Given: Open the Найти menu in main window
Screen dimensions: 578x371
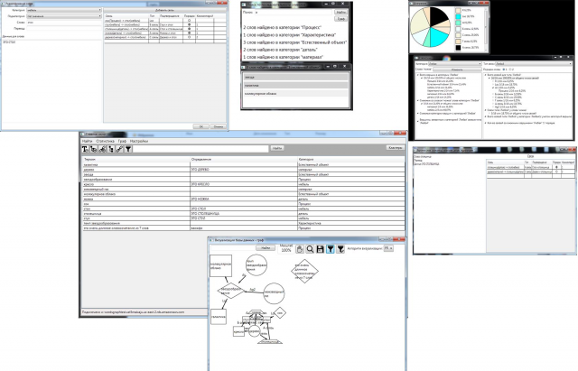Looking at the screenshot, I should click(87, 141).
